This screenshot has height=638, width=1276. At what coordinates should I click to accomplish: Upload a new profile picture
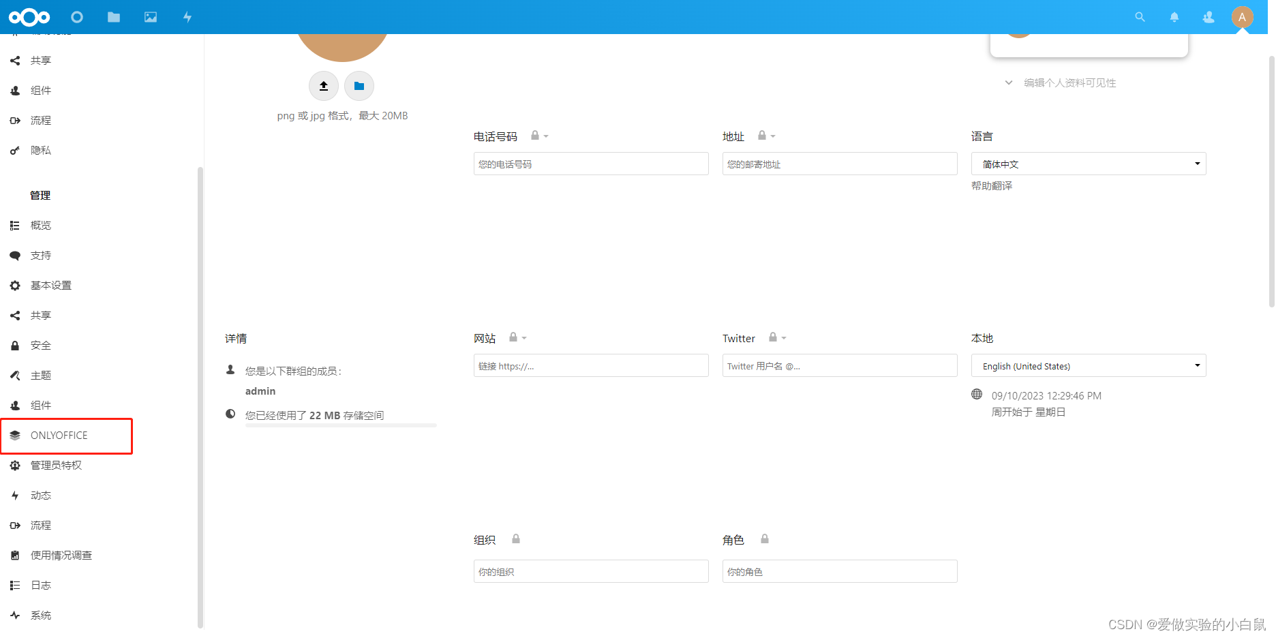coord(324,86)
